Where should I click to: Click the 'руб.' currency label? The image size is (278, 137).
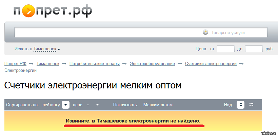pyautogui.click(x=270, y=49)
